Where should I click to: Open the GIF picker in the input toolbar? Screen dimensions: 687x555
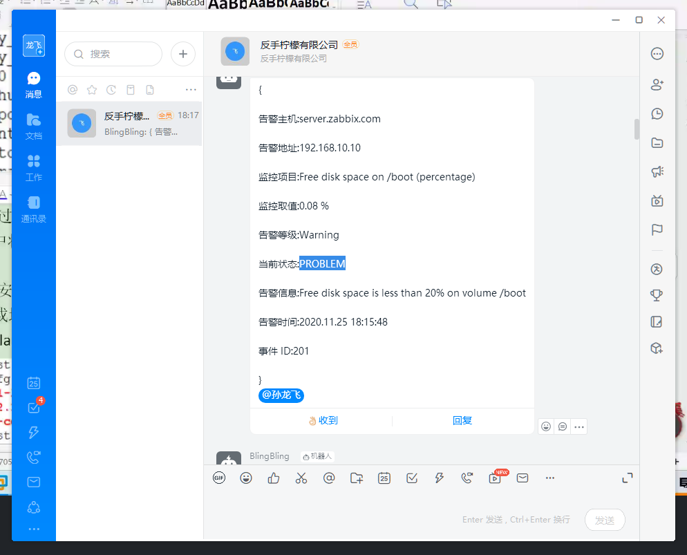(219, 478)
